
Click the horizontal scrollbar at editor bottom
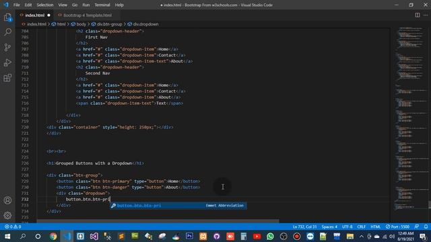tap(158, 220)
